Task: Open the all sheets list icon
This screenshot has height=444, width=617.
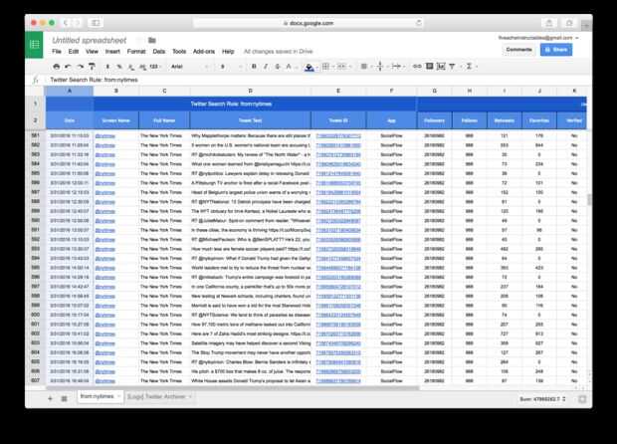Action: click(x=64, y=399)
